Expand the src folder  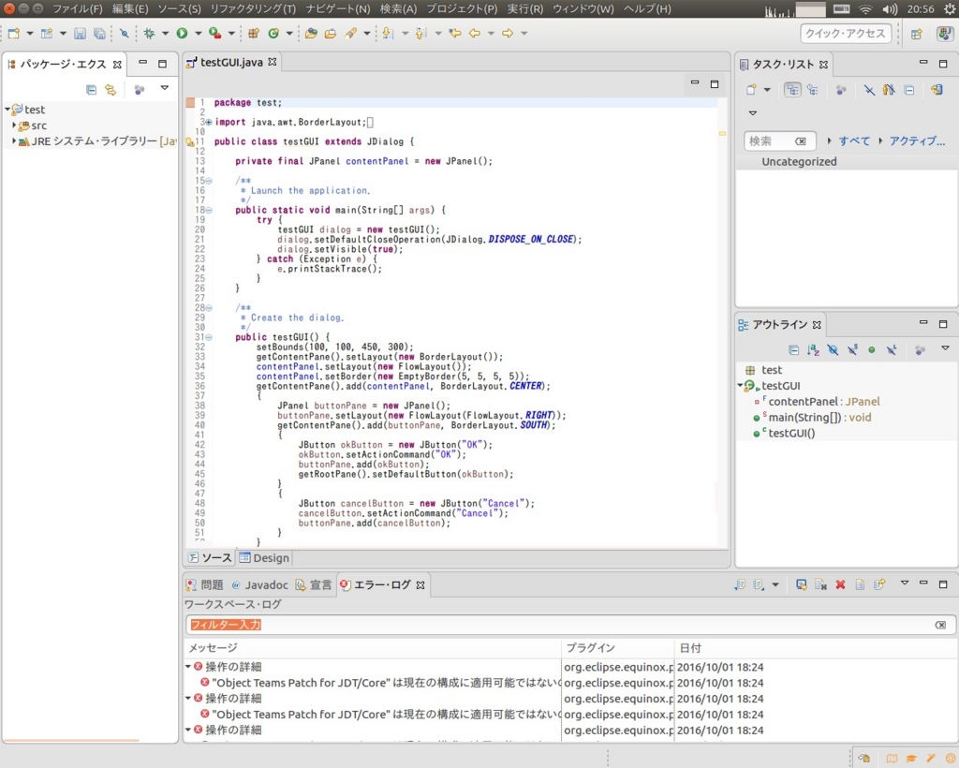(14, 126)
